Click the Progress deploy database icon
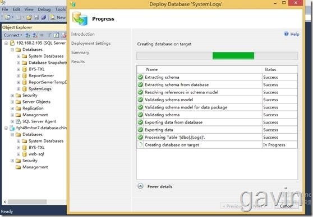This screenshot has height=217, width=313. click(x=80, y=18)
